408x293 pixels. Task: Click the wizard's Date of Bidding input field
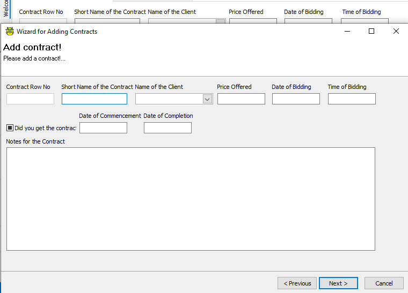[296, 99]
